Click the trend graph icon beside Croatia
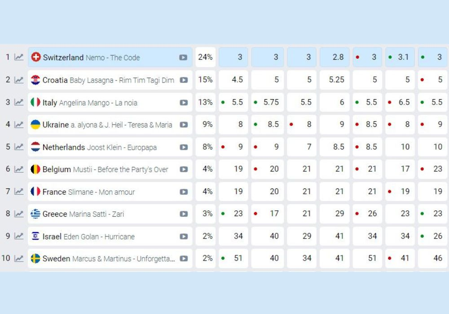 click(x=19, y=80)
